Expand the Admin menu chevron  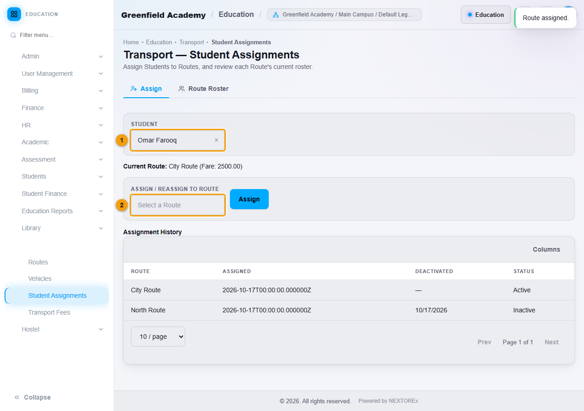point(101,57)
